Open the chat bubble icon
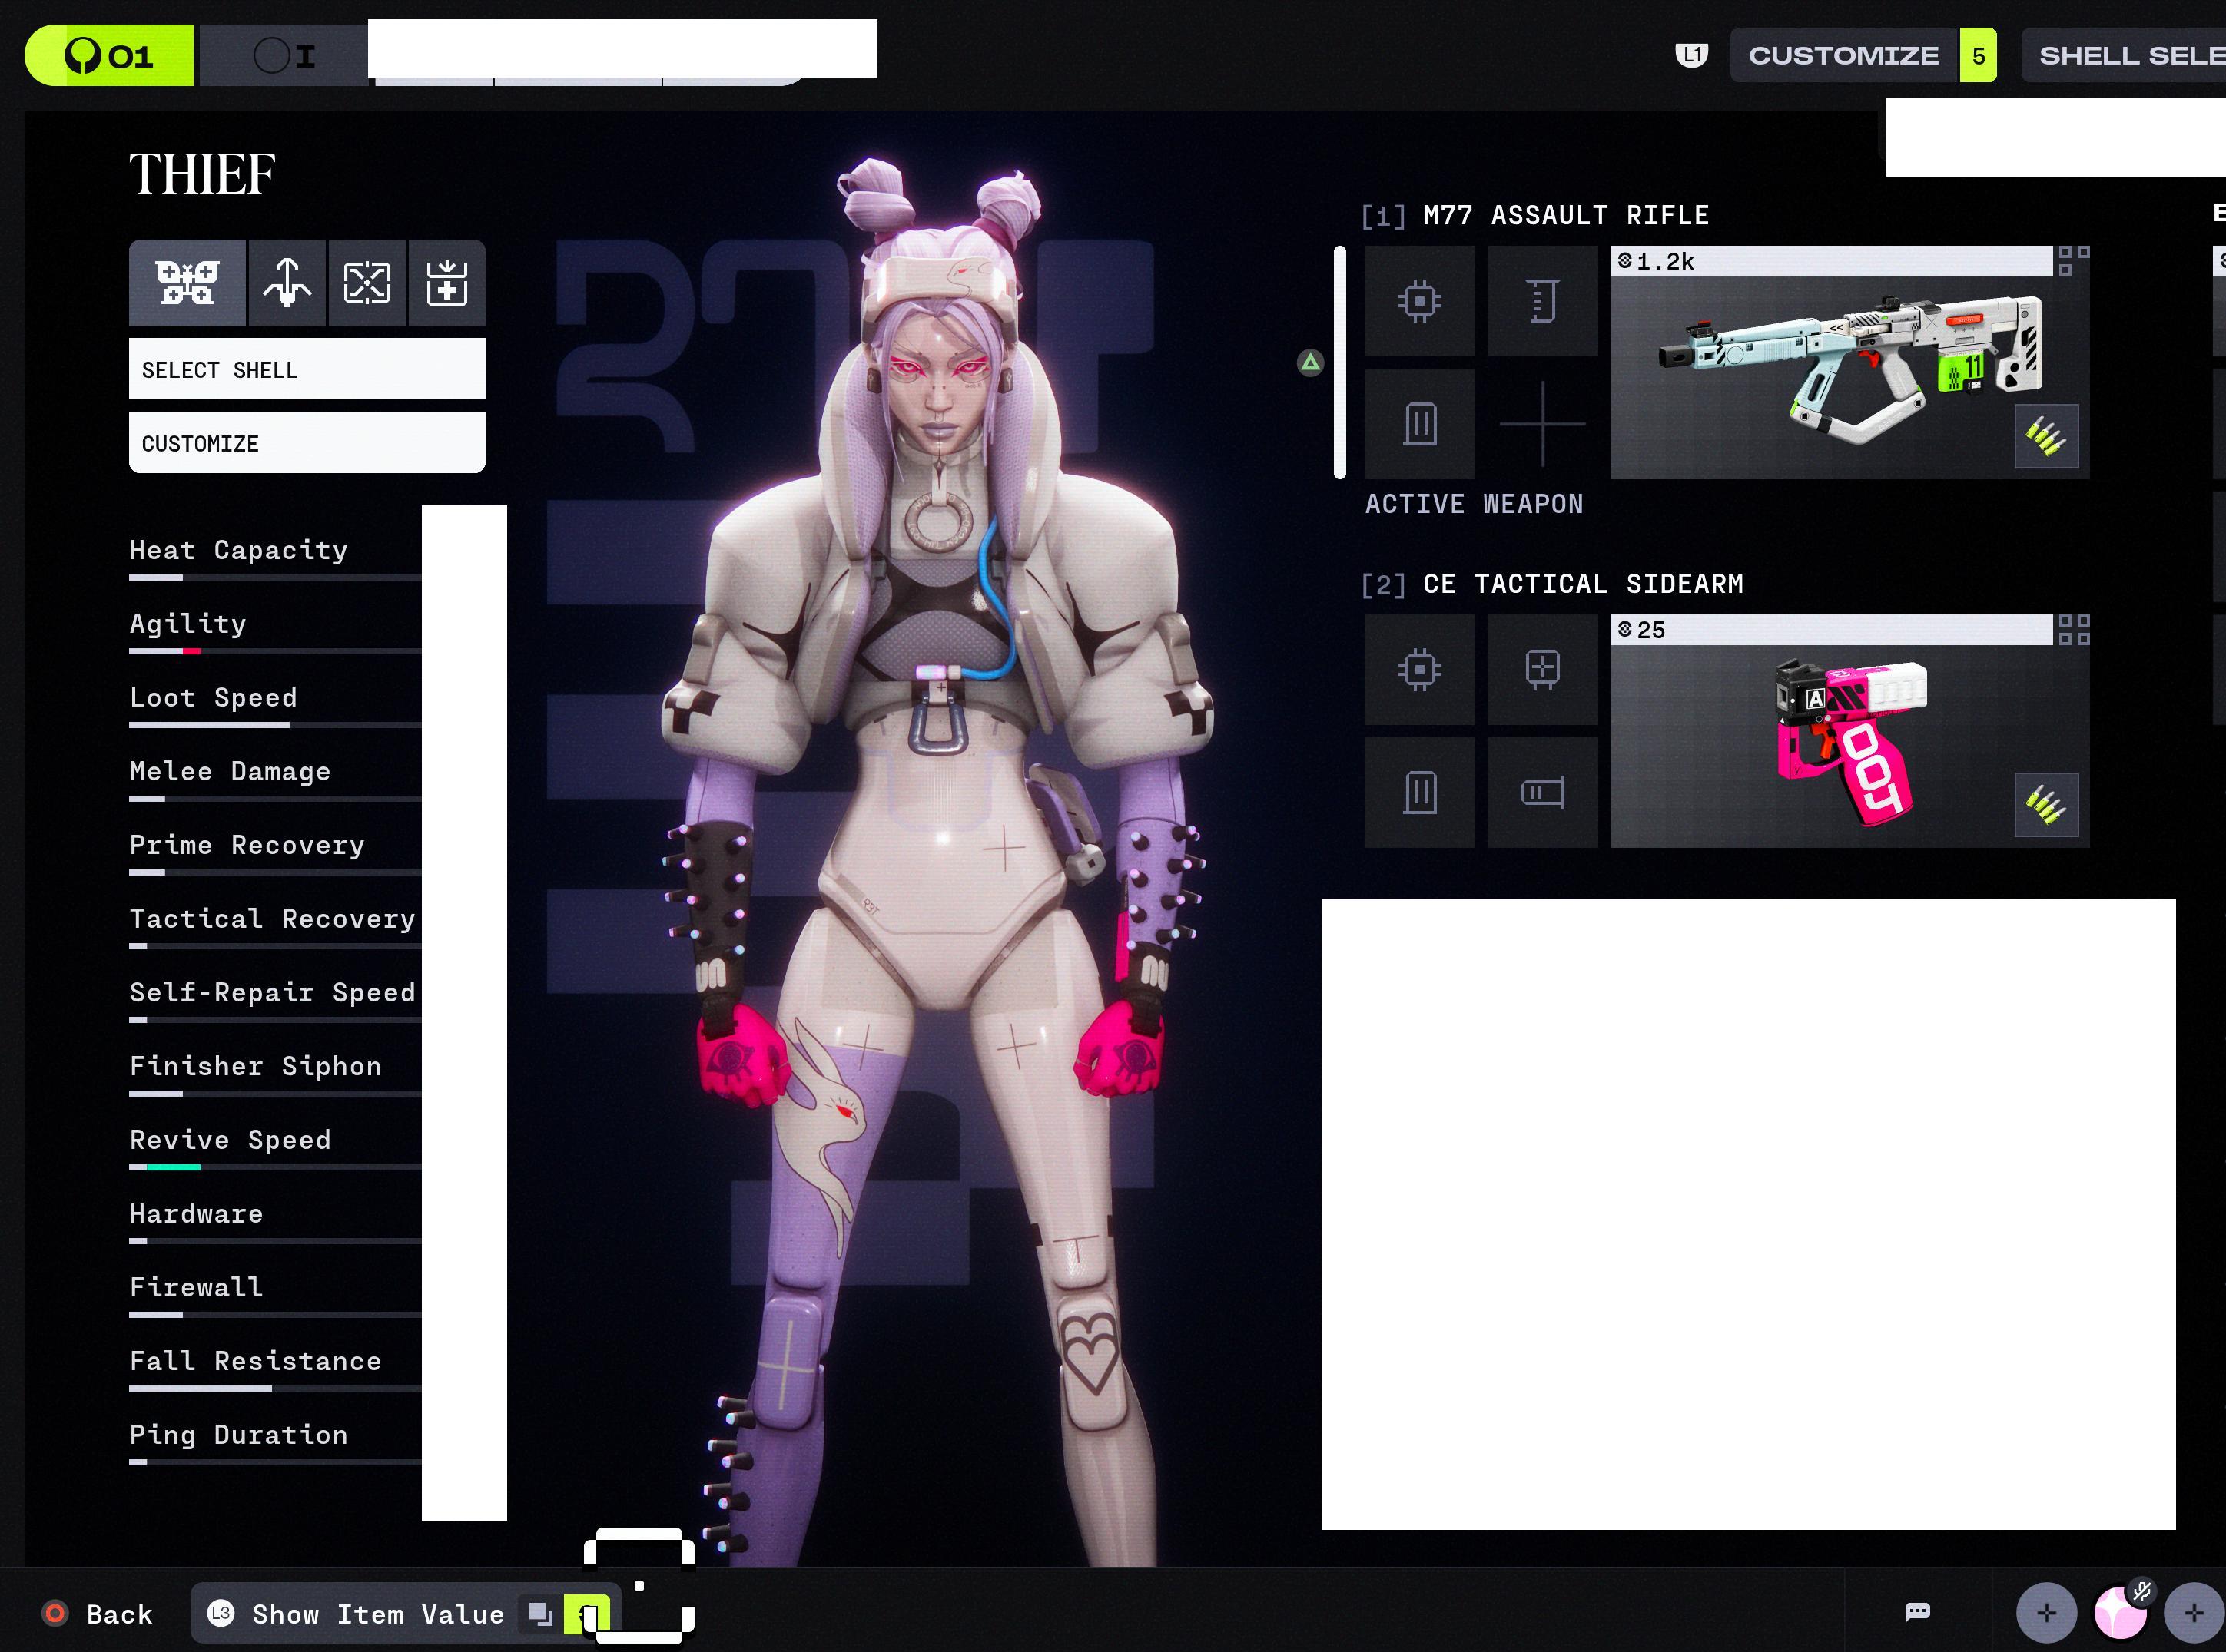Image resolution: width=2226 pixels, height=1652 pixels. pos(1917,1611)
